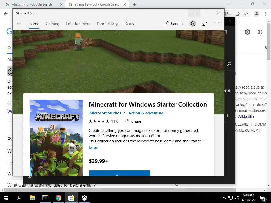Screen dimensions: 271x203
Task: Click the blue Buy button
Action: tap(120, 173)
